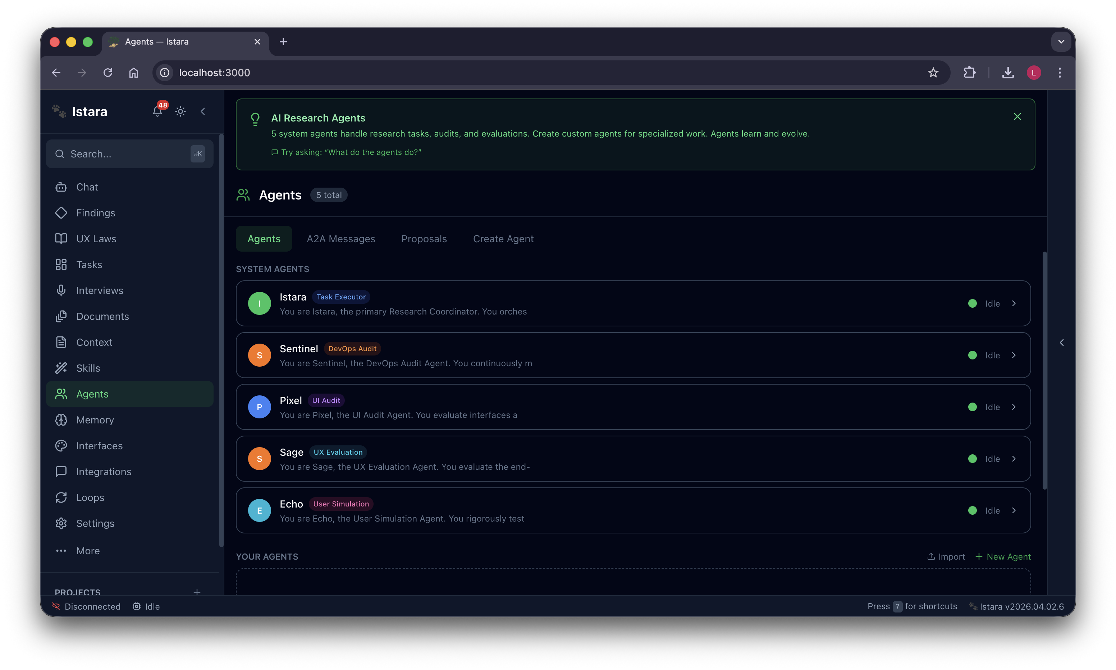Expand the More sidebar menu
This screenshot has height=670, width=1116.
[88, 551]
